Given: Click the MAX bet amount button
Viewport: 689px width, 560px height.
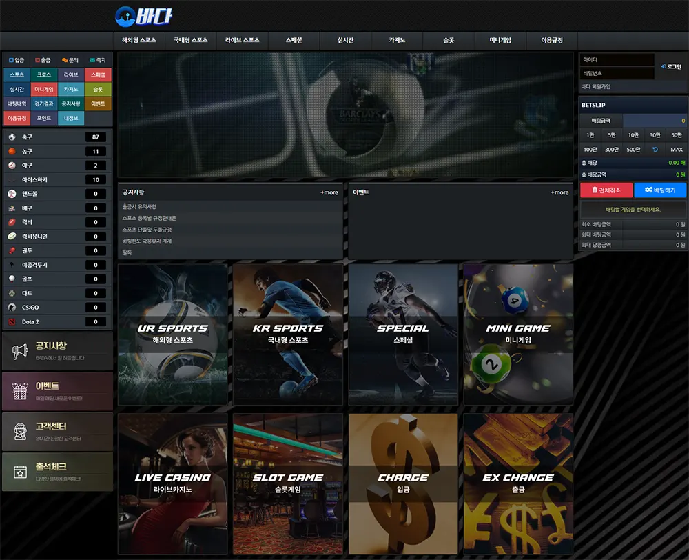Looking at the screenshot, I should pyautogui.click(x=677, y=150).
